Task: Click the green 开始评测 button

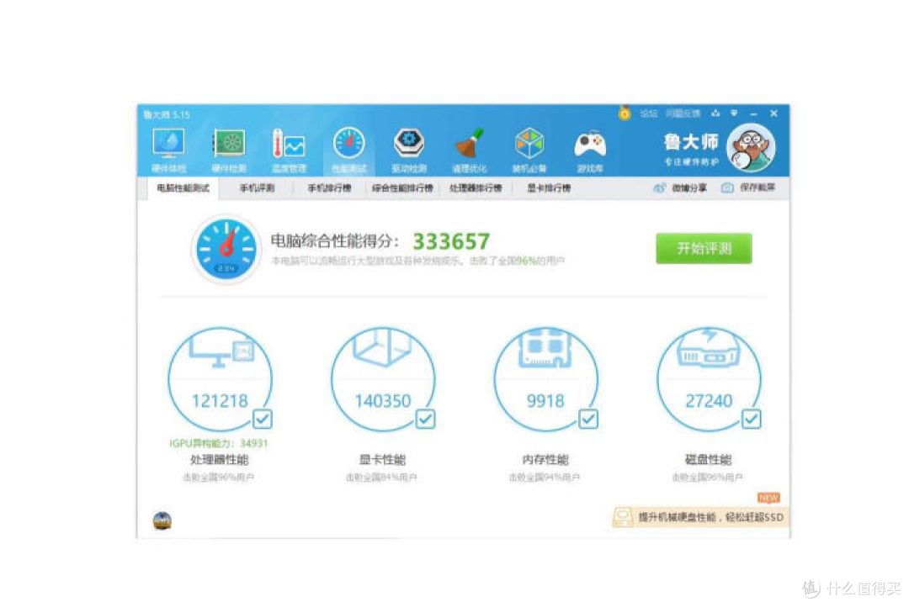Action: point(704,249)
